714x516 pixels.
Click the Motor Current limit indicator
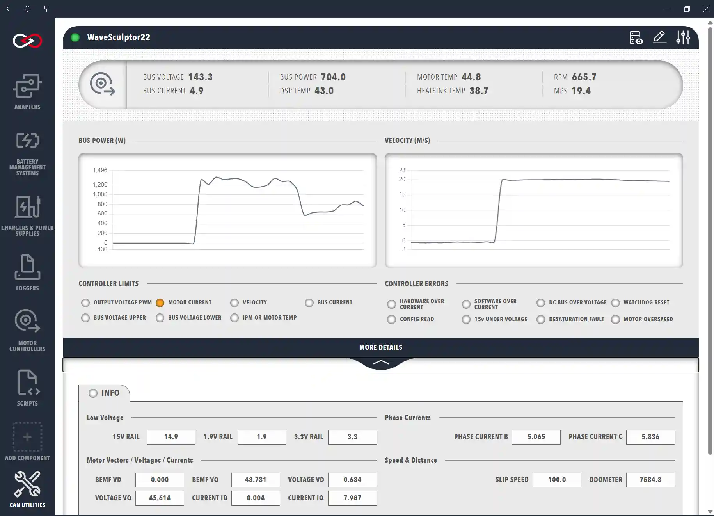click(x=160, y=303)
